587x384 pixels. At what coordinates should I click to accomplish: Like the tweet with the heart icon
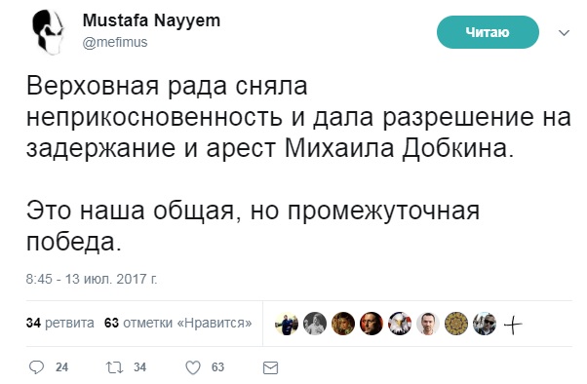193,367
